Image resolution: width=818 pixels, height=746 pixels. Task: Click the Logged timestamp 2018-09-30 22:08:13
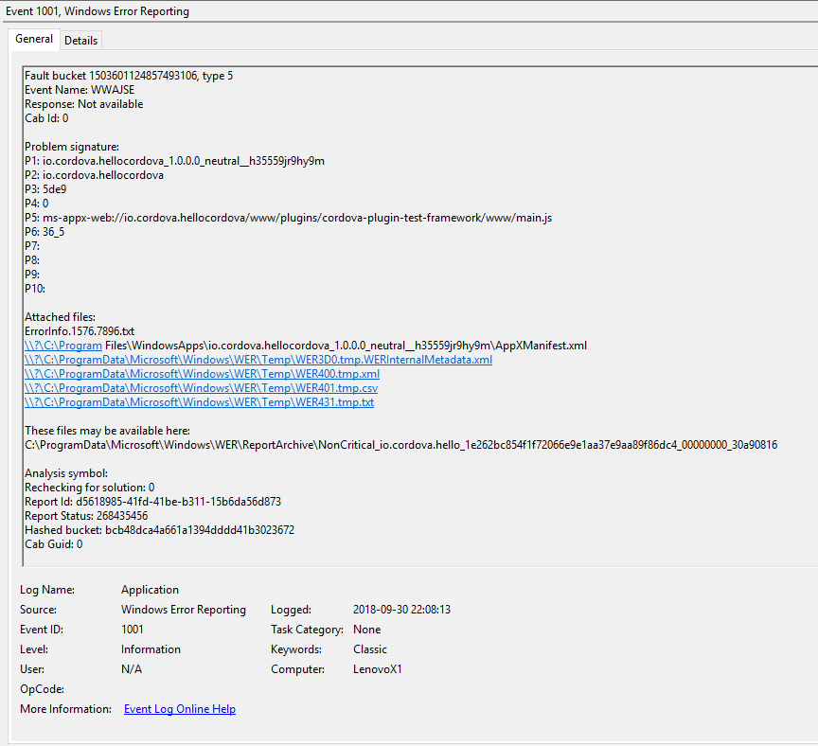(401, 610)
